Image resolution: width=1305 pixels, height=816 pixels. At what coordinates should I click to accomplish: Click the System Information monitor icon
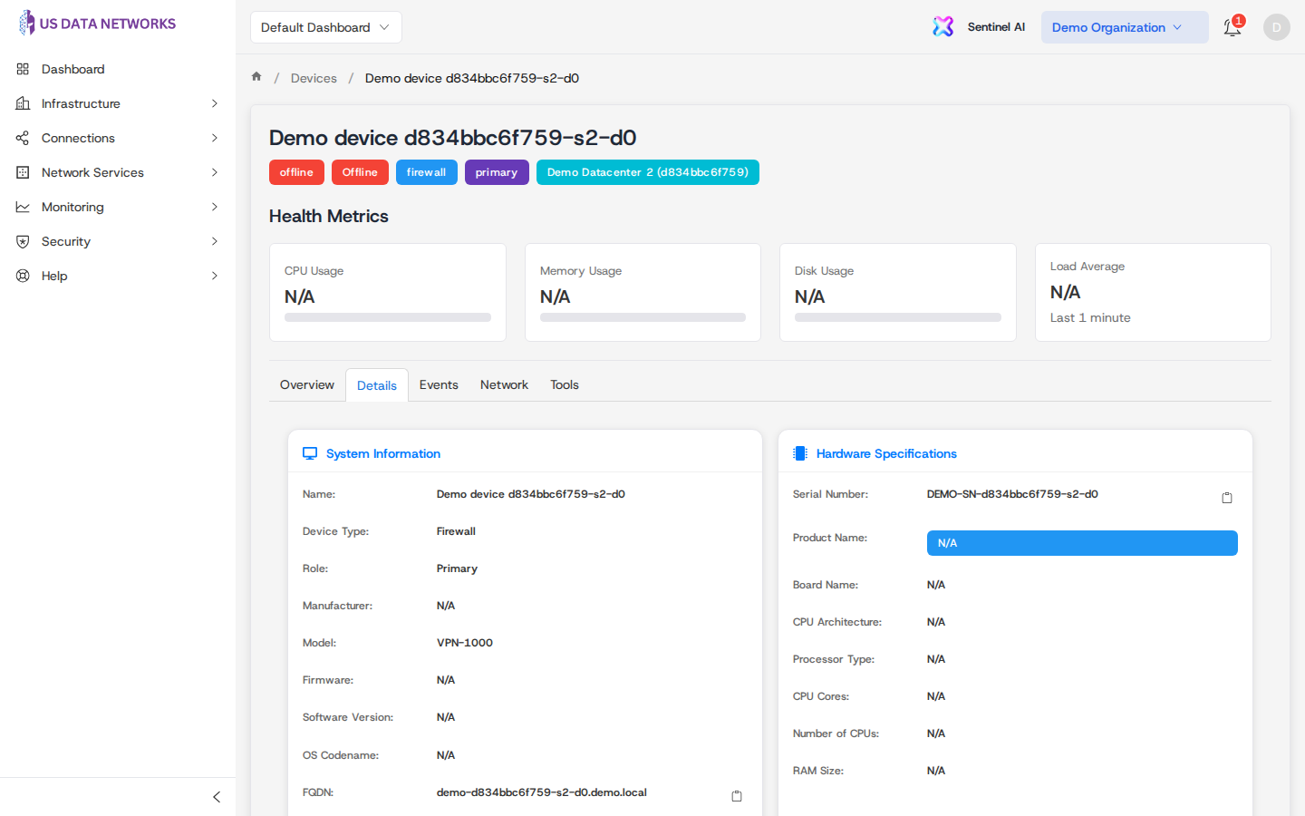click(x=310, y=453)
